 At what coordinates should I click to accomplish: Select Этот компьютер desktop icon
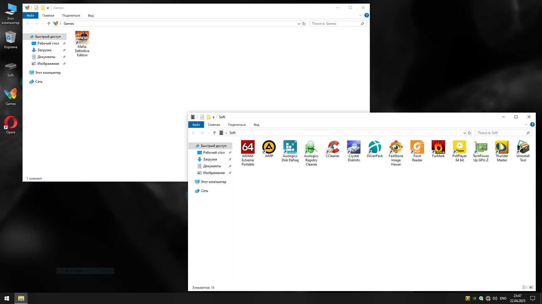(10, 14)
